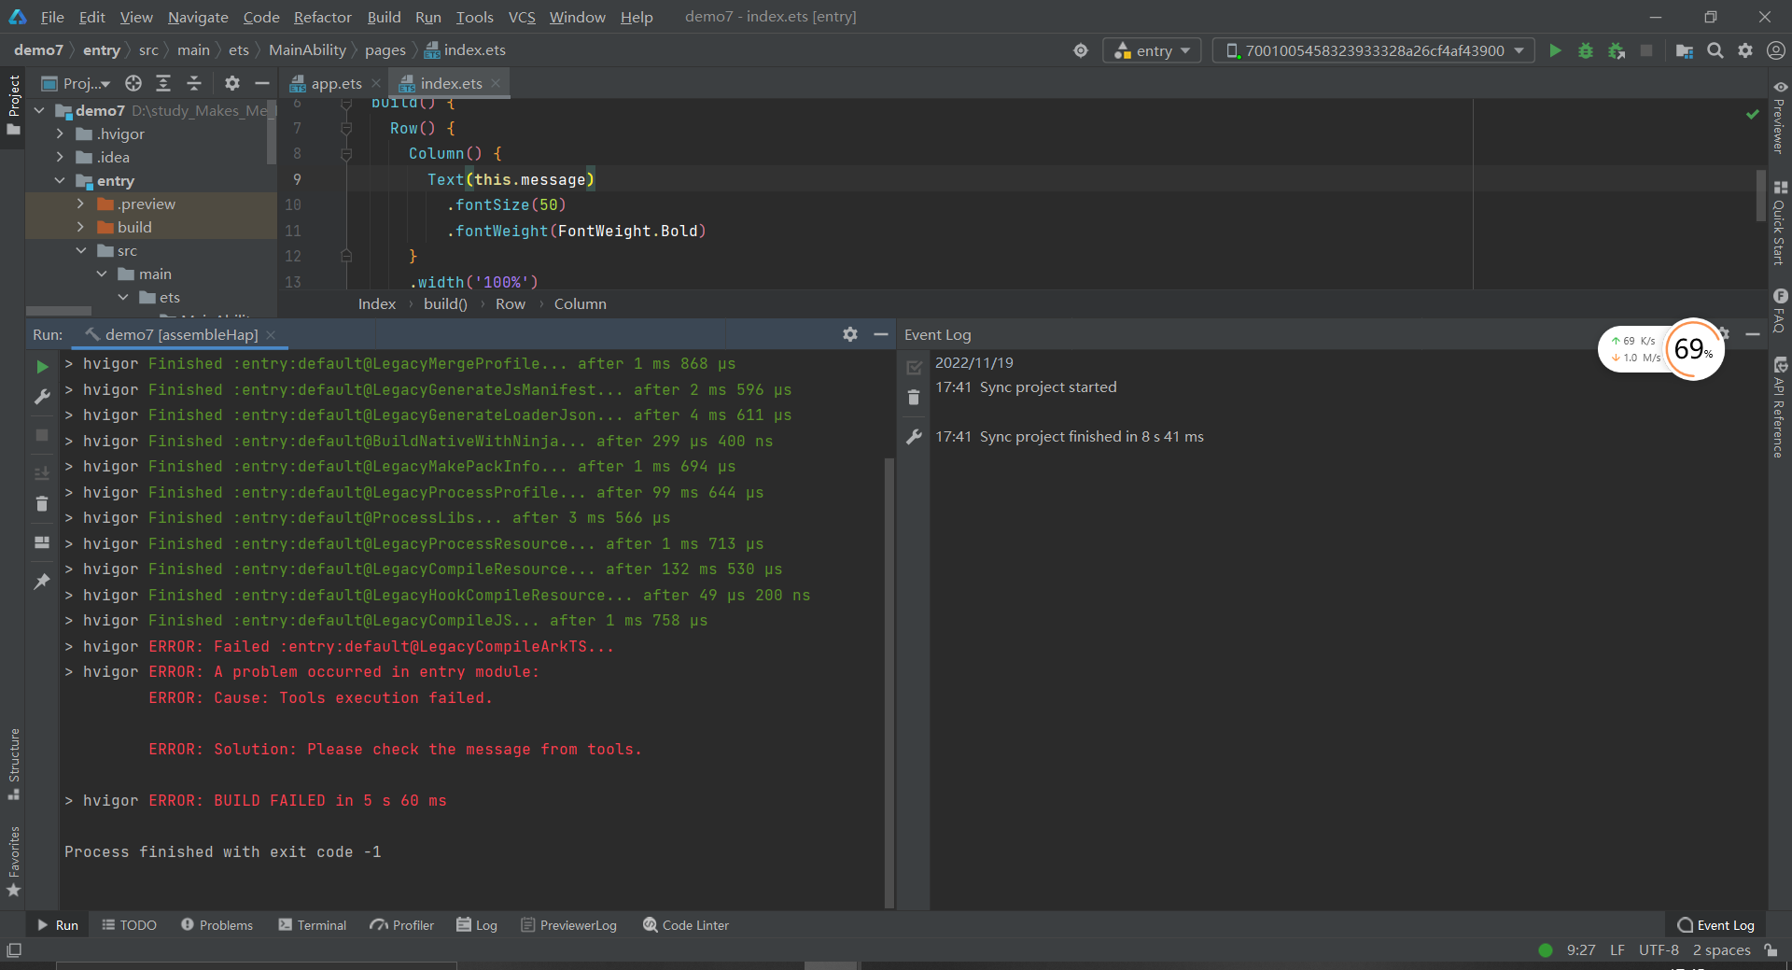Open the Refactor menu
The width and height of the screenshot is (1792, 970).
tap(322, 17)
